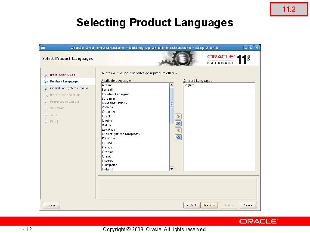Click the Back button
The image size is (310, 233).
point(192,205)
